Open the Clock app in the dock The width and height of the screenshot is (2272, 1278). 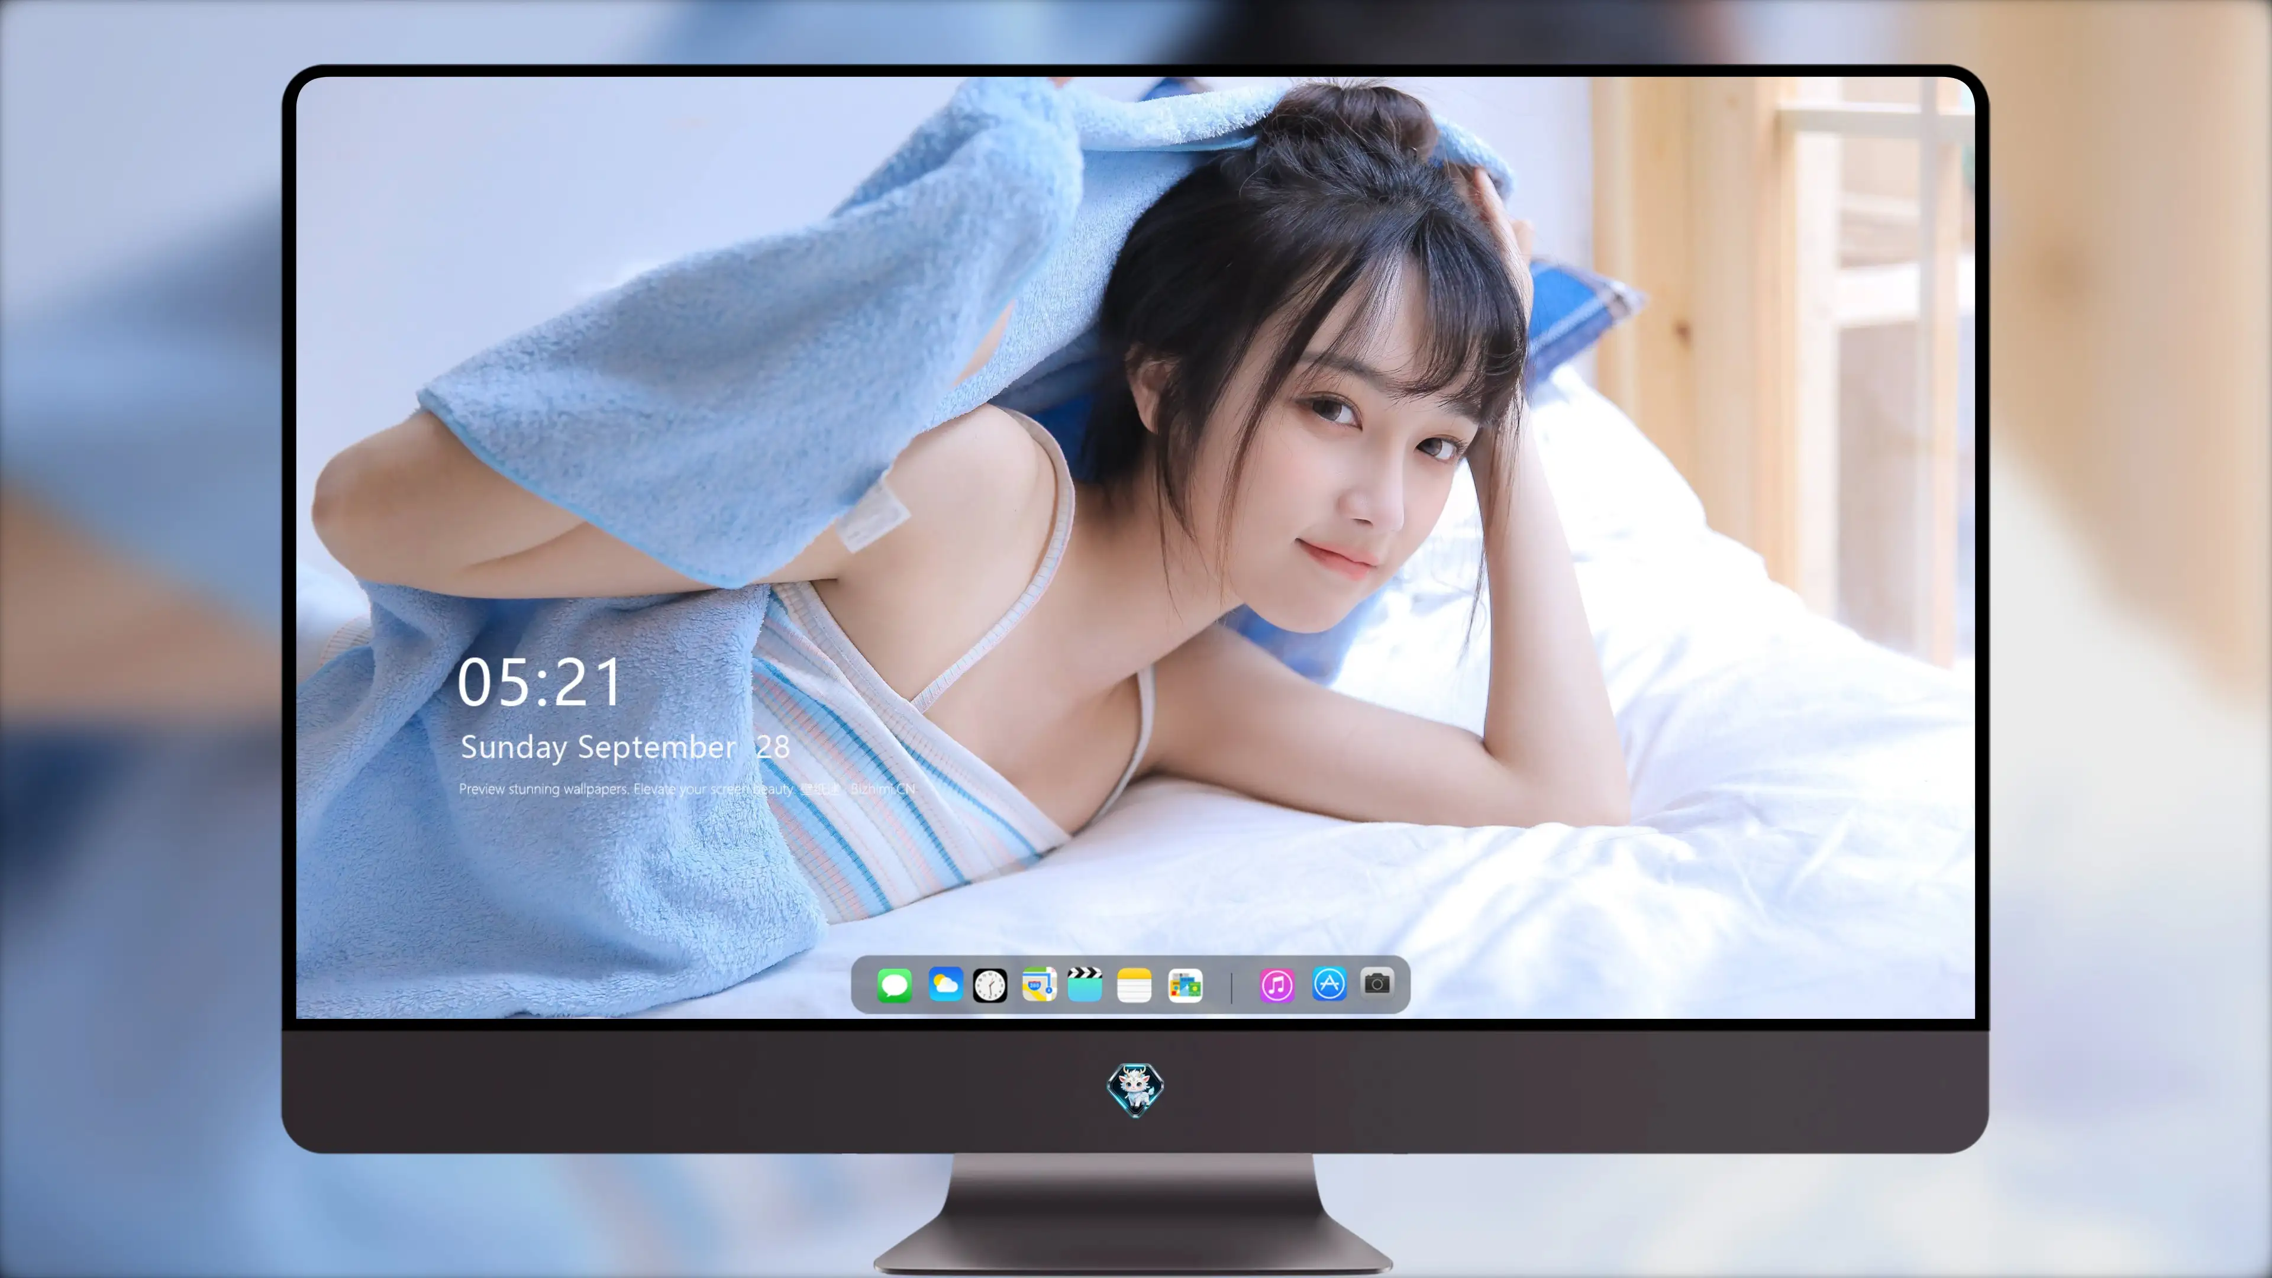tap(990, 985)
